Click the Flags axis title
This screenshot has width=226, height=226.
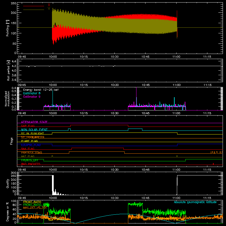(x=11, y=141)
